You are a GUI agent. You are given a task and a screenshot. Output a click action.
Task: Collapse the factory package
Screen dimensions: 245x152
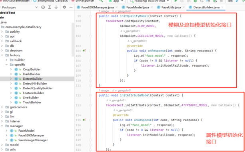tap(2, 55)
